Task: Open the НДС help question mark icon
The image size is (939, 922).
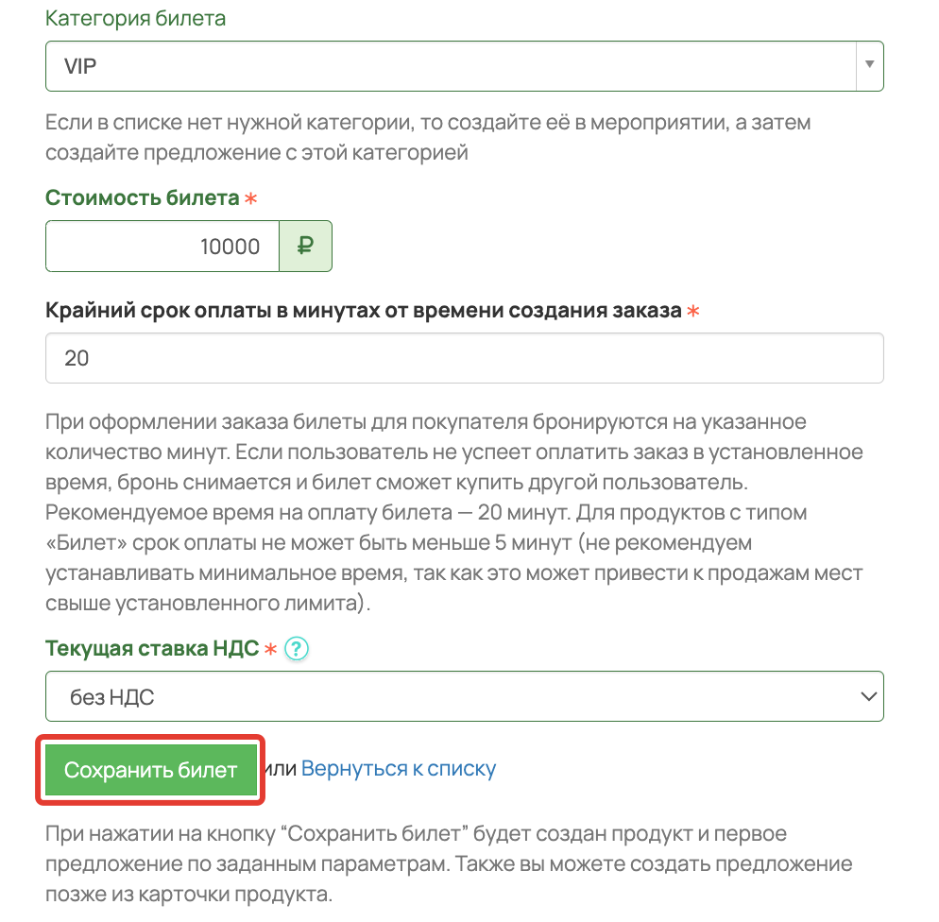Action: click(297, 648)
